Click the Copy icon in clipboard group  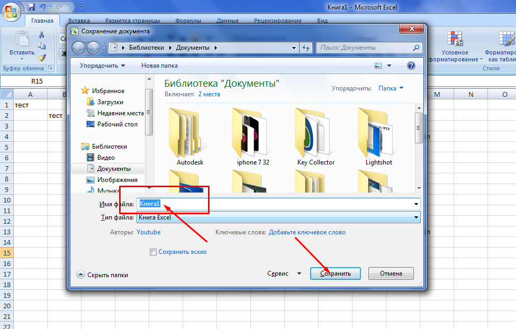(41, 45)
